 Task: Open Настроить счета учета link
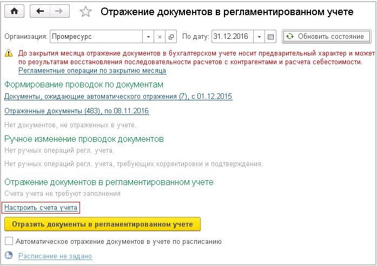coord(41,208)
